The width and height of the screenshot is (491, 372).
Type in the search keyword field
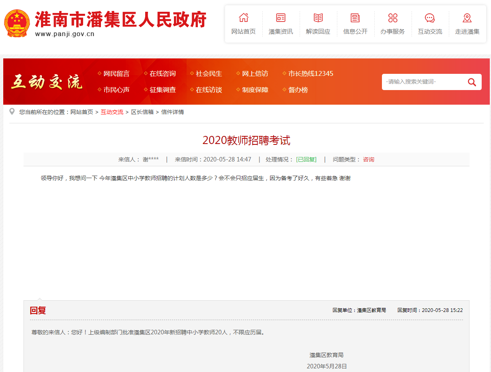[422, 82]
